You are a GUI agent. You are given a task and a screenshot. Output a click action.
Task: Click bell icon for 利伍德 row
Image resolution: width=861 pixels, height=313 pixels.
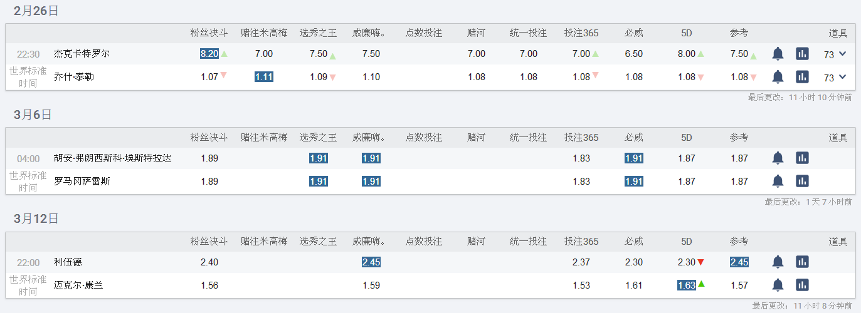778,262
